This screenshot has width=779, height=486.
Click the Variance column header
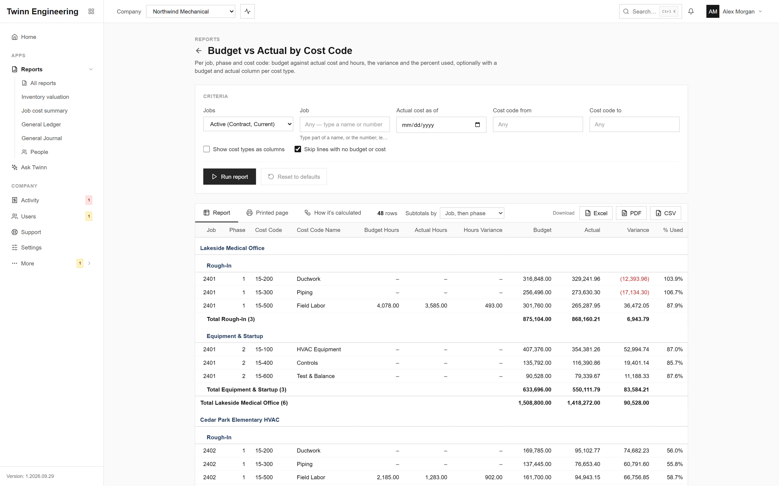638,230
